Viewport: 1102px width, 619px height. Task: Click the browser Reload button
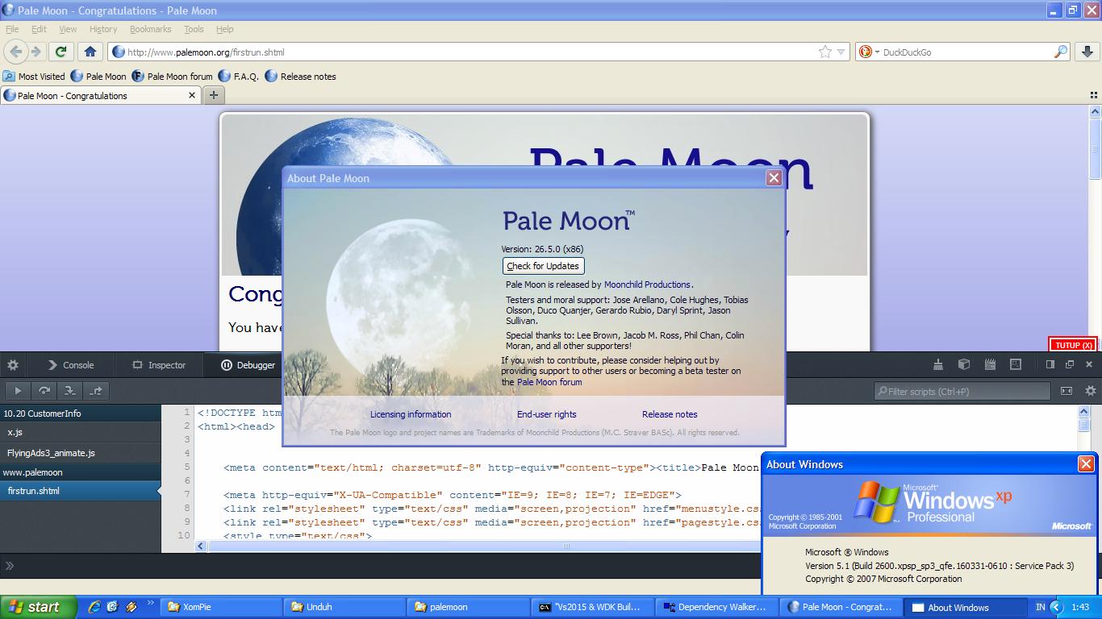61,52
